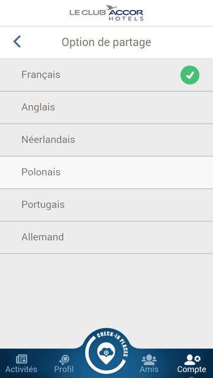Tap the Compte person-with-gear icon
The height and width of the screenshot is (378, 213).
tap(192, 360)
